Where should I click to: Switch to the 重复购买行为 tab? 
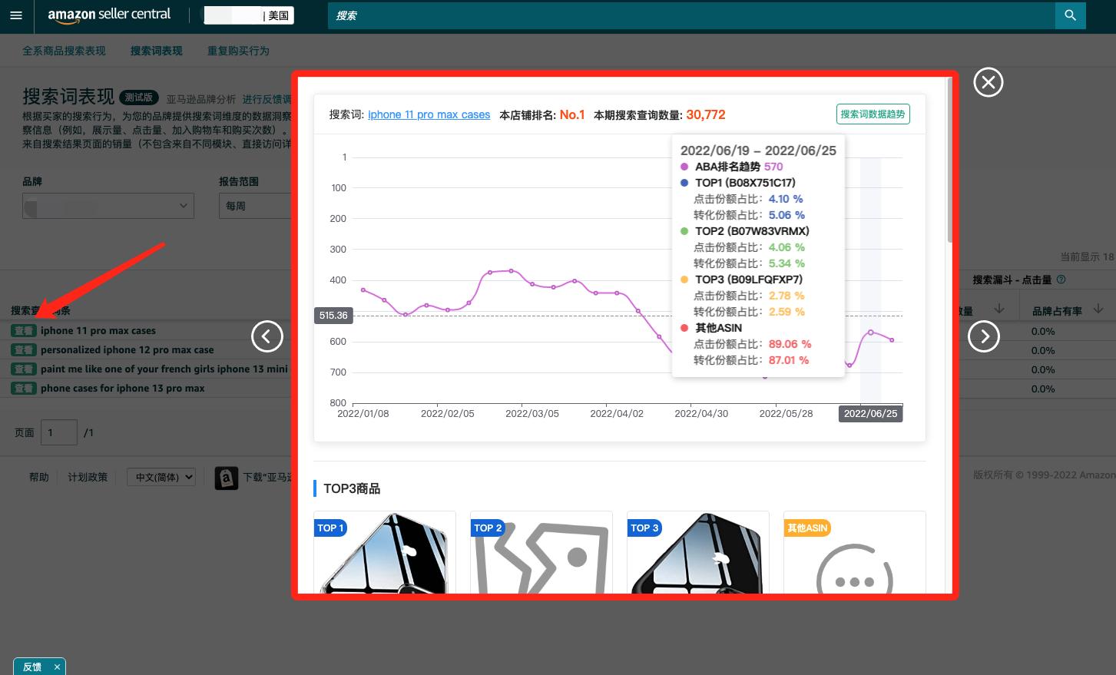click(x=238, y=51)
